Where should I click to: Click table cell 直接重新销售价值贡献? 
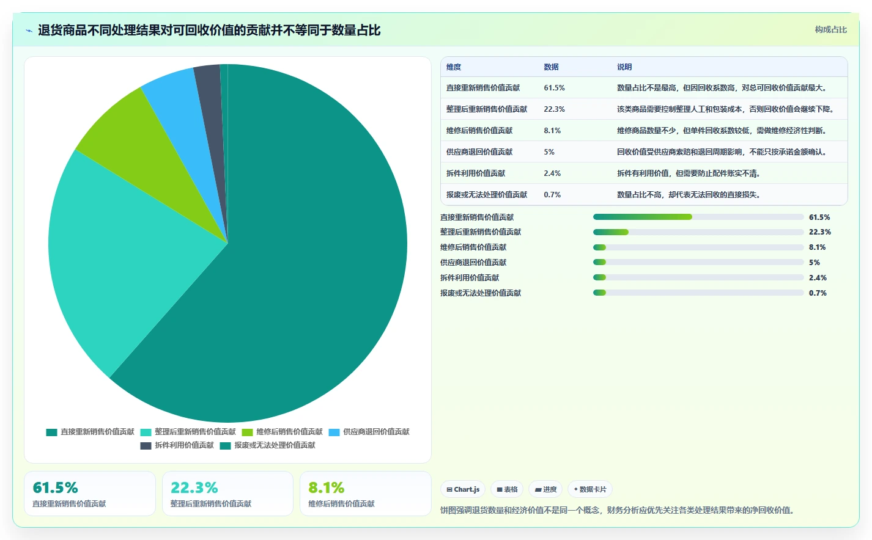(483, 88)
